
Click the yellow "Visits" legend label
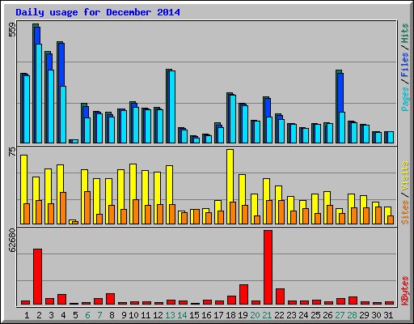point(405,176)
